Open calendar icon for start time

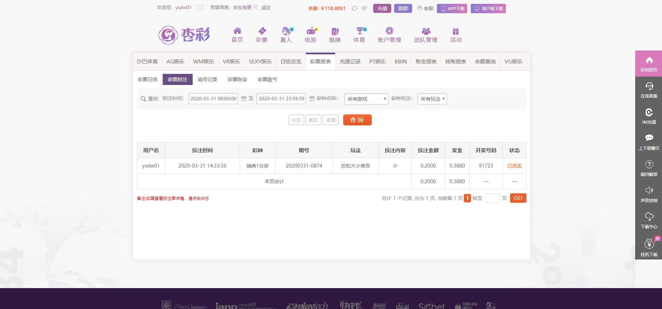point(244,99)
